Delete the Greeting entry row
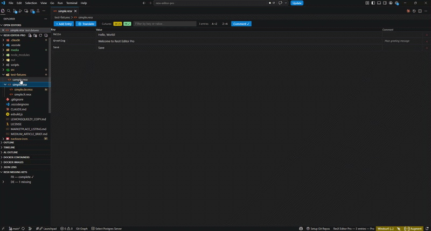Image resolution: width=431 pixels, height=231 pixels. (427, 41)
